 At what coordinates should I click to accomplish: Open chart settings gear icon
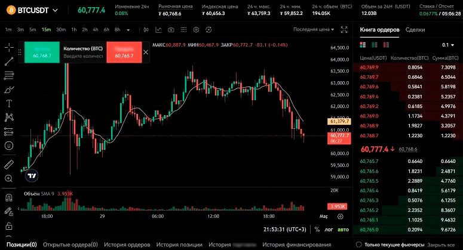[x=197, y=29]
